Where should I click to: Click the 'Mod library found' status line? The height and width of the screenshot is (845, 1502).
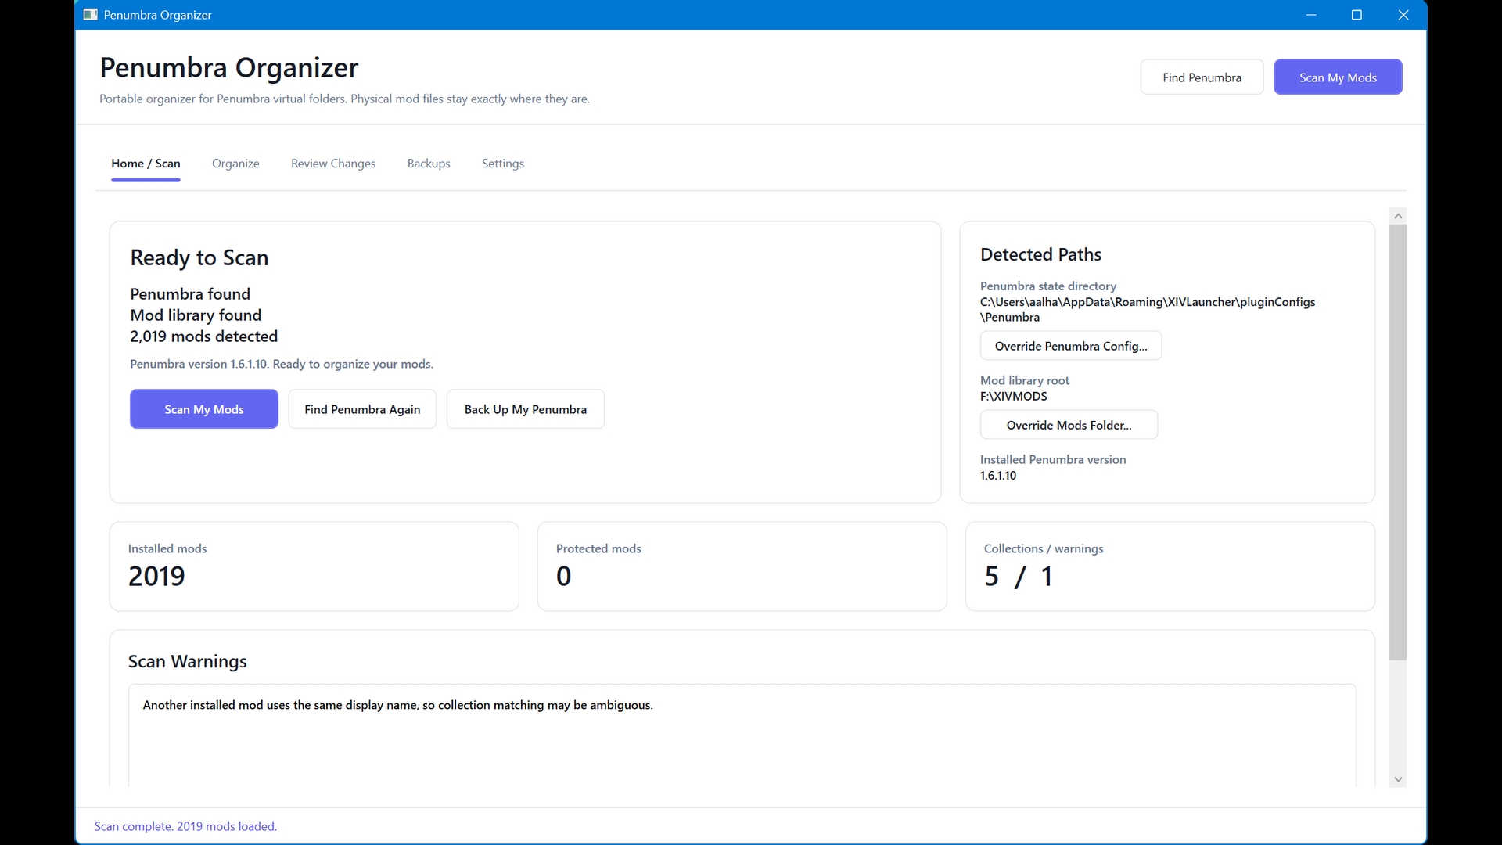pyautogui.click(x=196, y=315)
